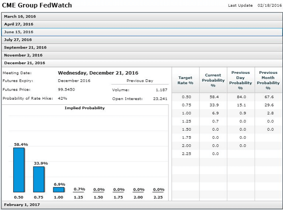The width and height of the screenshot is (283, 210).
Task: Click the 0.7% label above 1.25 rate
Action: 79,189
